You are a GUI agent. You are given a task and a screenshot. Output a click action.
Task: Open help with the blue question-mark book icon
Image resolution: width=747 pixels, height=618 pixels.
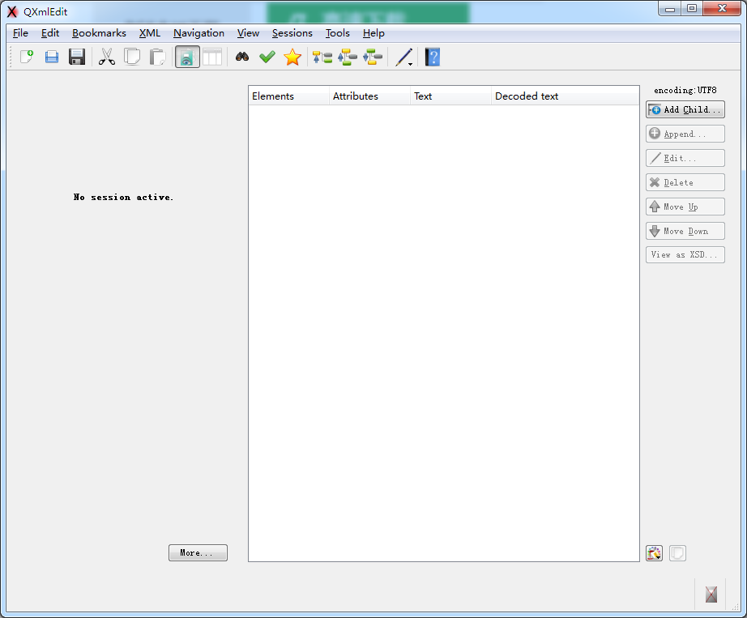click(432, 58)
